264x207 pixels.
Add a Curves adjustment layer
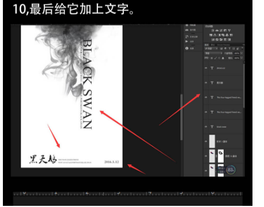[x=221, y=30]
